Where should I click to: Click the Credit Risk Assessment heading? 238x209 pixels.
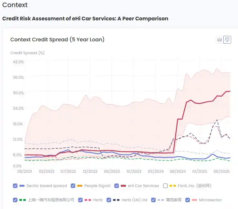pos(85,18)
